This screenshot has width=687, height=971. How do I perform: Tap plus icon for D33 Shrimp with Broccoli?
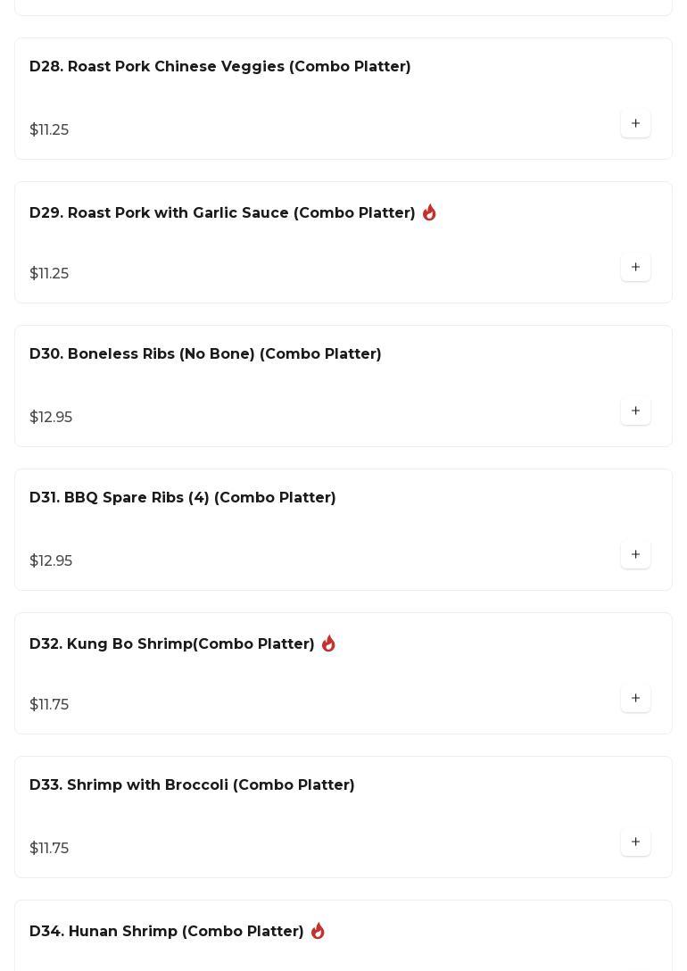pyautogui.click(x=635, y=842)
